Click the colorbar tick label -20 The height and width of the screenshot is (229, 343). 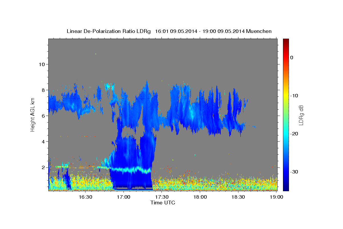294,134
